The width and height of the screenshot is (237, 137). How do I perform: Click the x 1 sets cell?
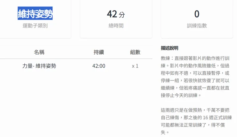[x=135, y=66]
